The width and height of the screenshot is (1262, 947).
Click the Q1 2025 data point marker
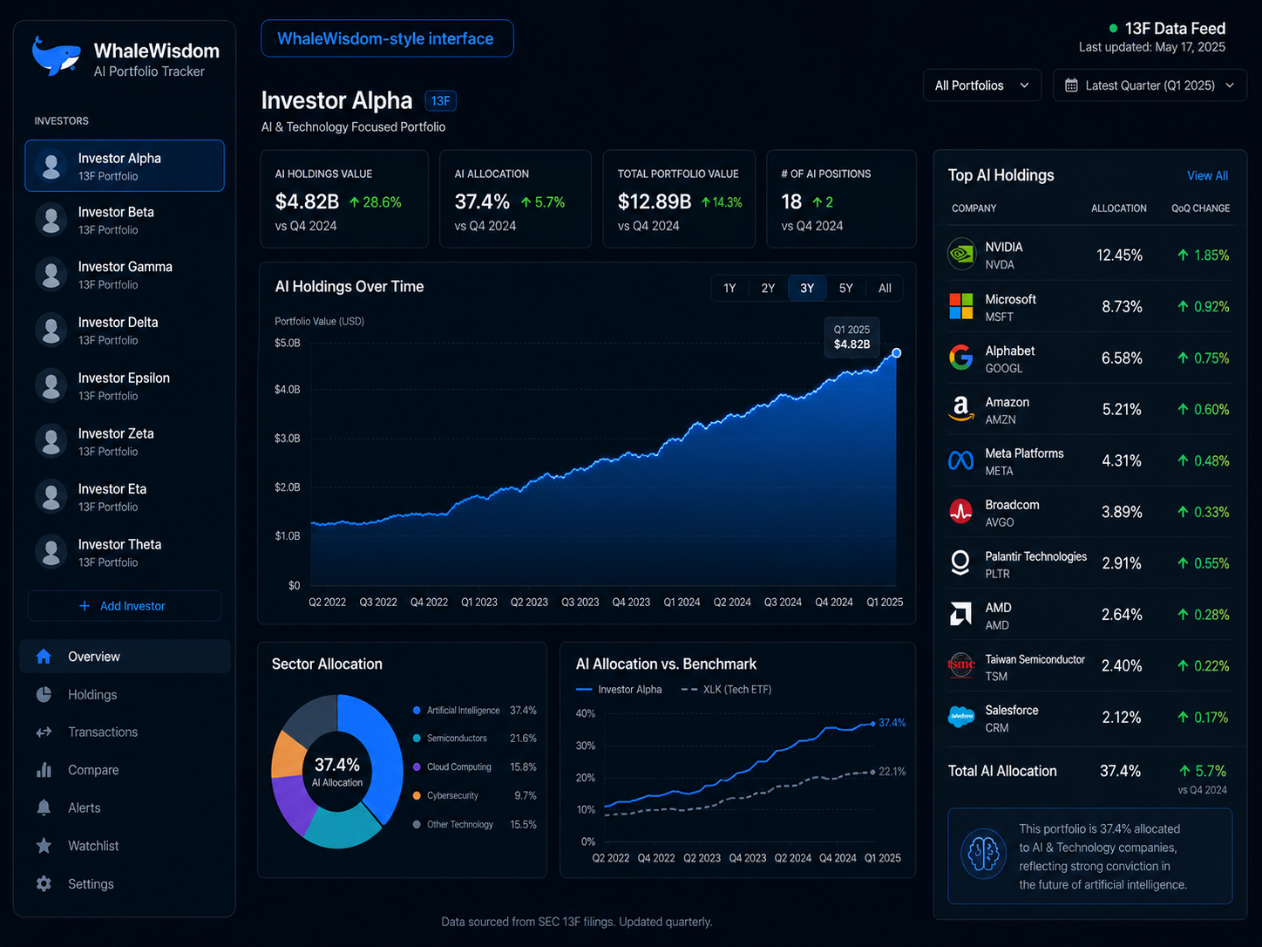click(x=896, y=353)
